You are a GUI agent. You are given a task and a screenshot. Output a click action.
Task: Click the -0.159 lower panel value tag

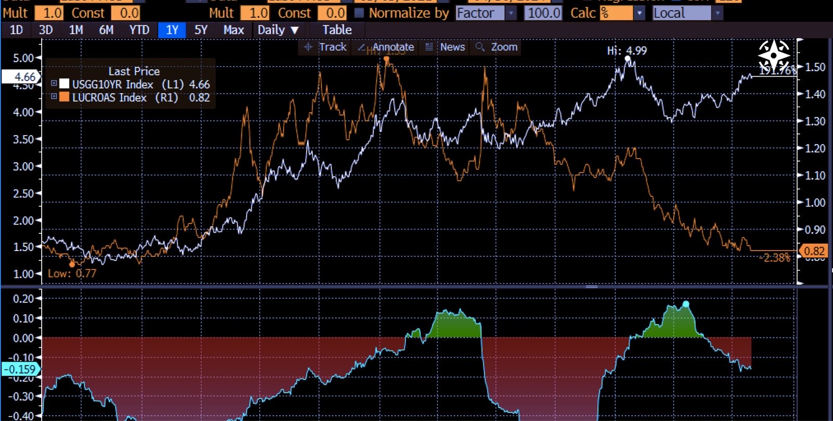tap(20, 370)
